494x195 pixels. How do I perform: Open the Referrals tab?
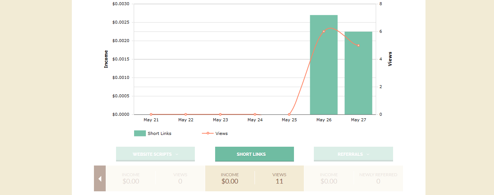pyautogui.click(x=350, y=154)
